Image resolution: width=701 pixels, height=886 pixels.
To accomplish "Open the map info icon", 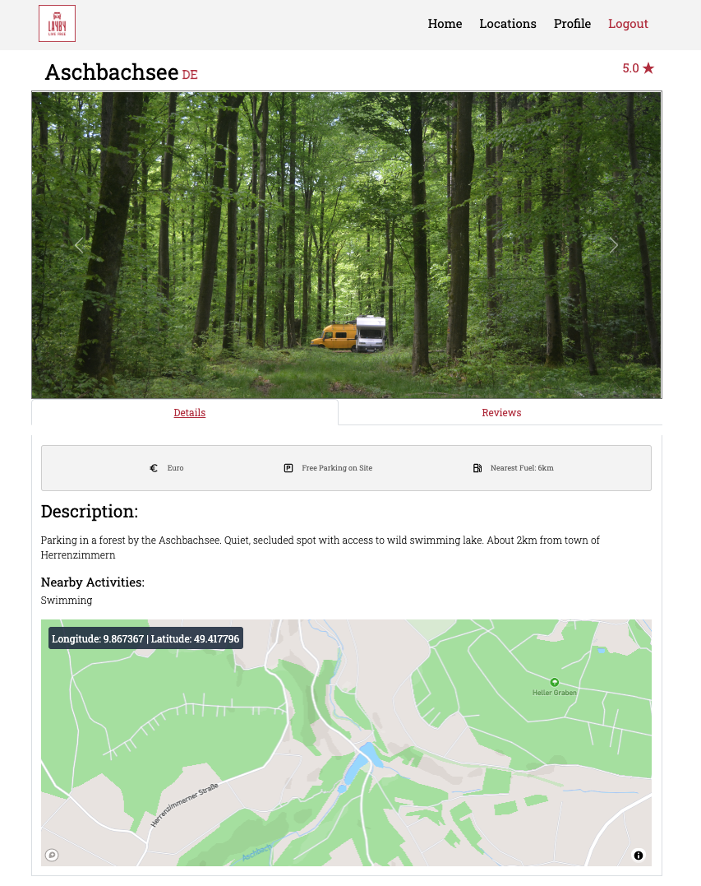I will coord(639,856).
